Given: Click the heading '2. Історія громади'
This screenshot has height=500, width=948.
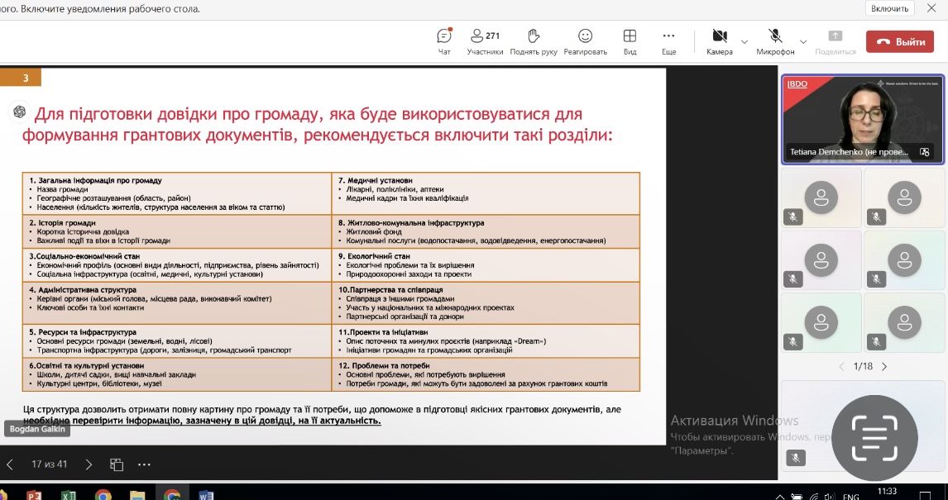Looking at the screenshot, I should 62,223.
